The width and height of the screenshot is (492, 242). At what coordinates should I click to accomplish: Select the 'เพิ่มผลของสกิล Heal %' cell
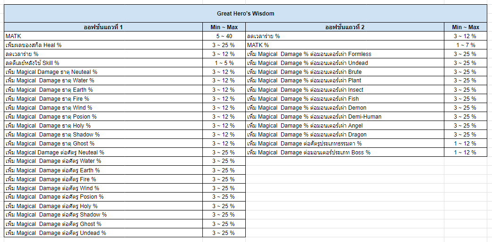pyautogui.click(x=103, y=45)
